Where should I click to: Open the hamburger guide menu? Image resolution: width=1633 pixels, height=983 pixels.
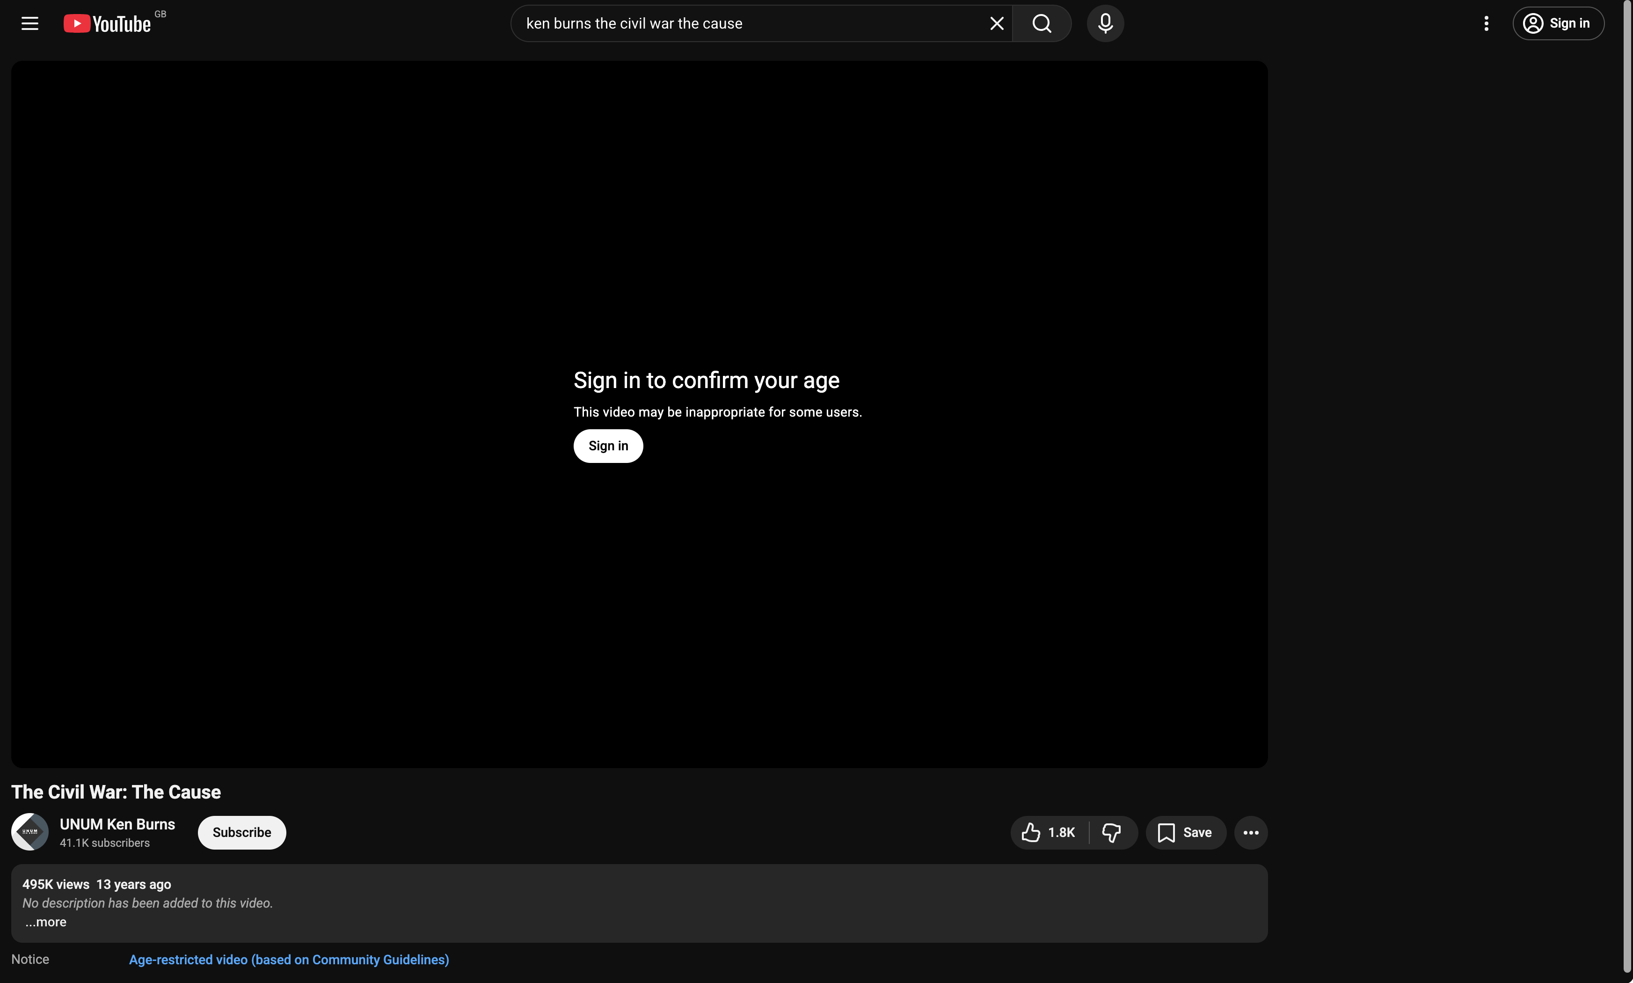30,24
